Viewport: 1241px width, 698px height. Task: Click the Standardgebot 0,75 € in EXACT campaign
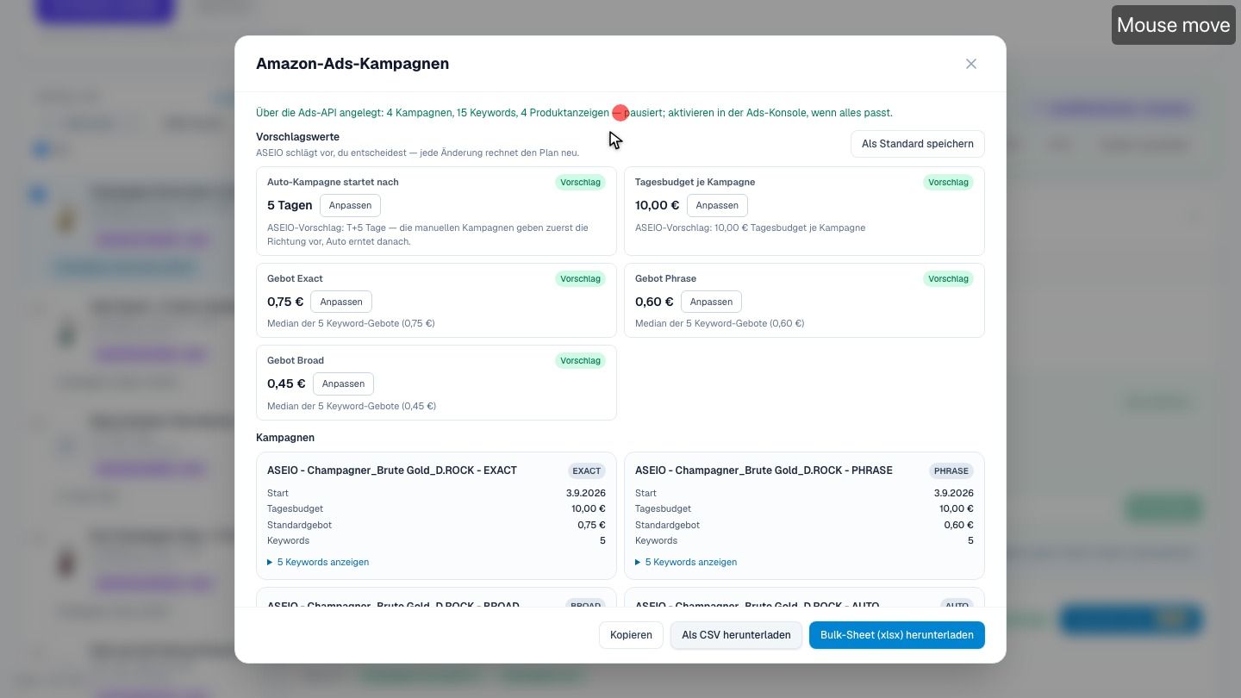(x=591, y=525)
